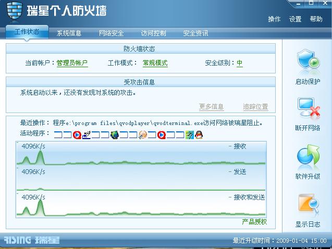This screenshot has width=332, height=249.
Task: Maximize the firewall window
Action: [311, 3]
